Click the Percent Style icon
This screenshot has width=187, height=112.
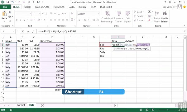tap(85, 20)
